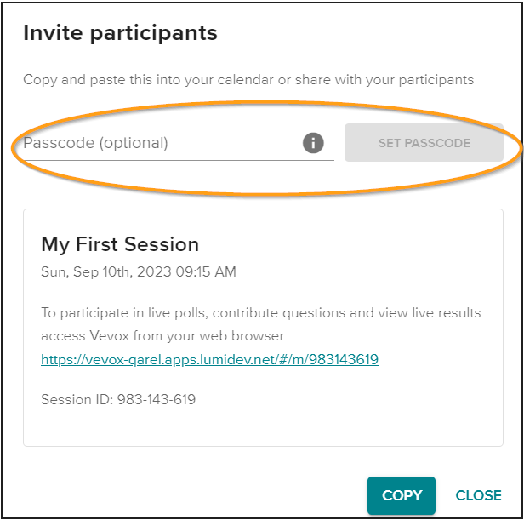524x520 pixels.
Task: Select the My First Session title
Action: coord(120,244)
